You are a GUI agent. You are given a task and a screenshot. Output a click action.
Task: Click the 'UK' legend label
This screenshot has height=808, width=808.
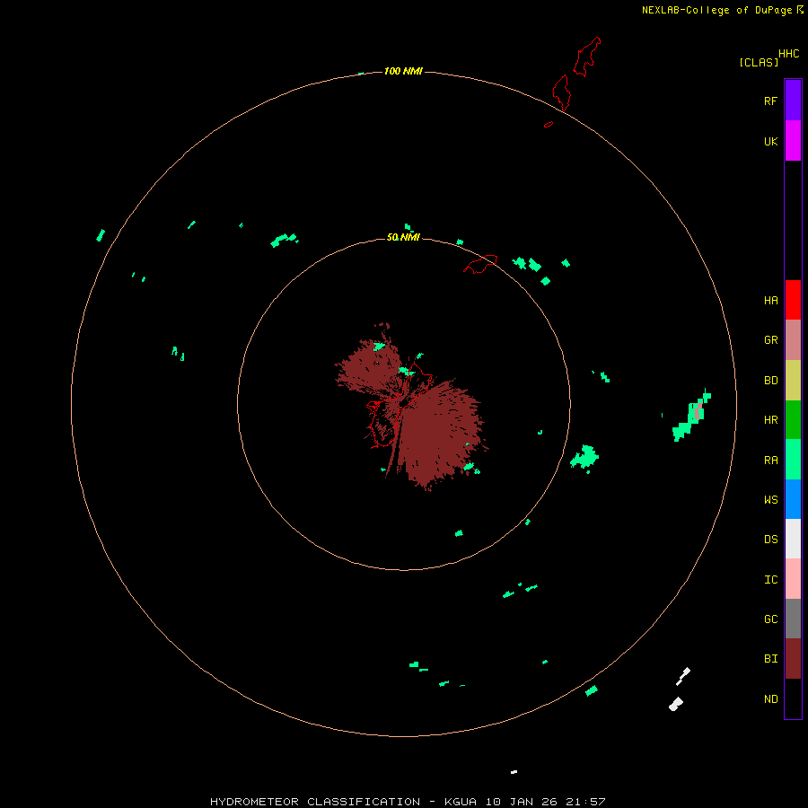click(771, 141)
